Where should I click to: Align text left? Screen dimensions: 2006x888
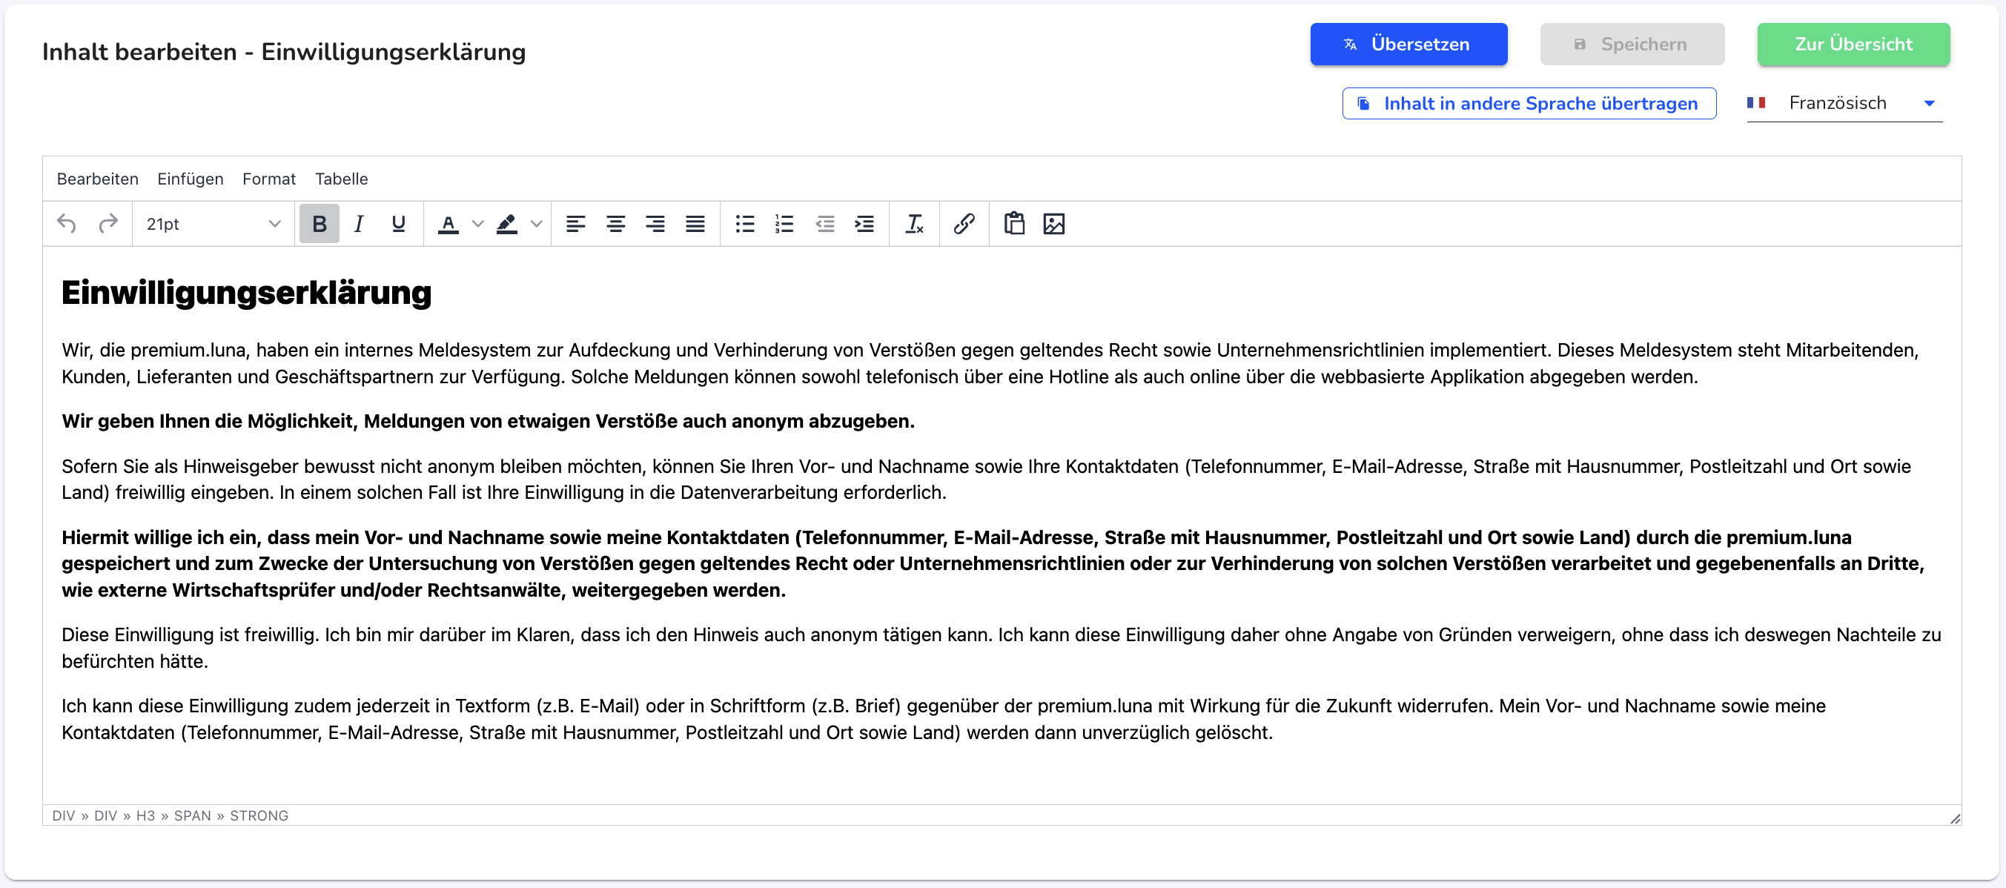point(575,225)
